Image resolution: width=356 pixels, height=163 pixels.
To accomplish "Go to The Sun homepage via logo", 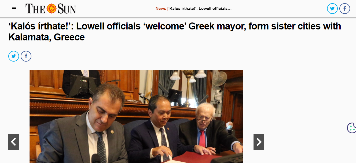I will tap(51, 9).
